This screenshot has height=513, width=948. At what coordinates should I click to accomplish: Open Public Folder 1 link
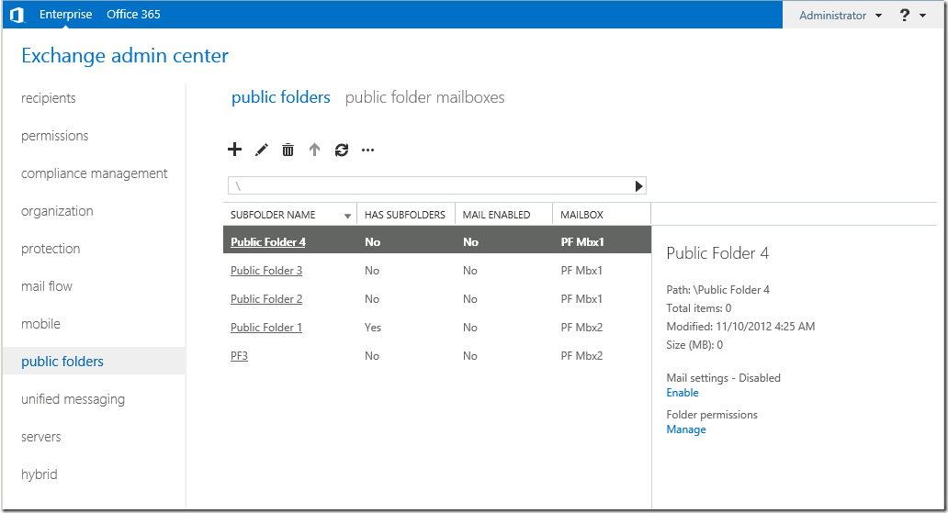click(x=266, y=327)
